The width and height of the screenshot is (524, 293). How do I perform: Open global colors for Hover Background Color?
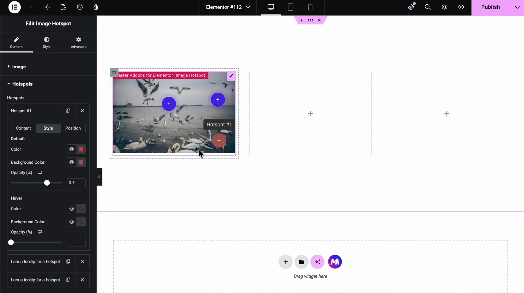point(72,222)
